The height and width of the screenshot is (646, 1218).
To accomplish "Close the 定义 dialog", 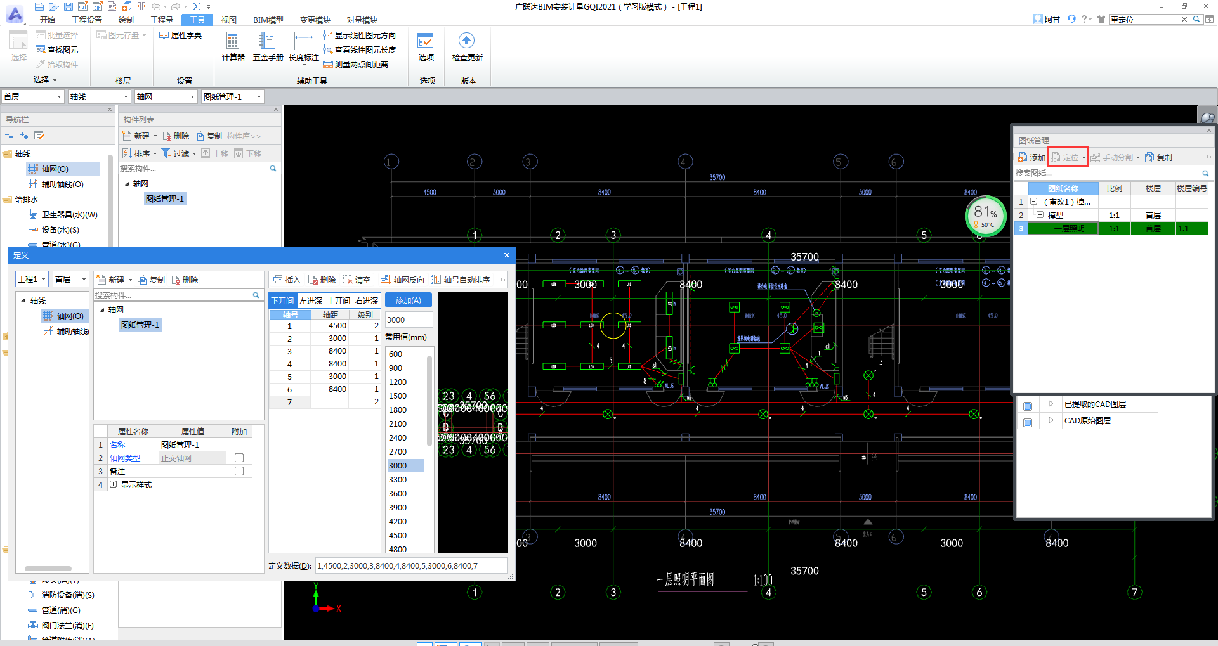I will (507, 255).
